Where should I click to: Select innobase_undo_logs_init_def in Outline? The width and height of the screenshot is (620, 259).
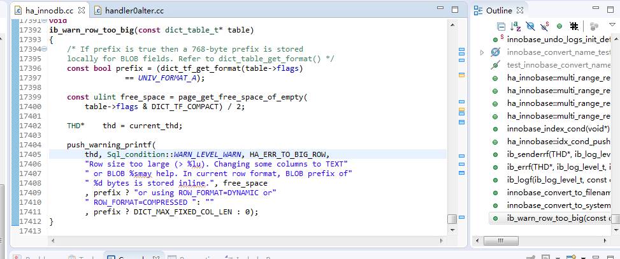click(558, 40)
